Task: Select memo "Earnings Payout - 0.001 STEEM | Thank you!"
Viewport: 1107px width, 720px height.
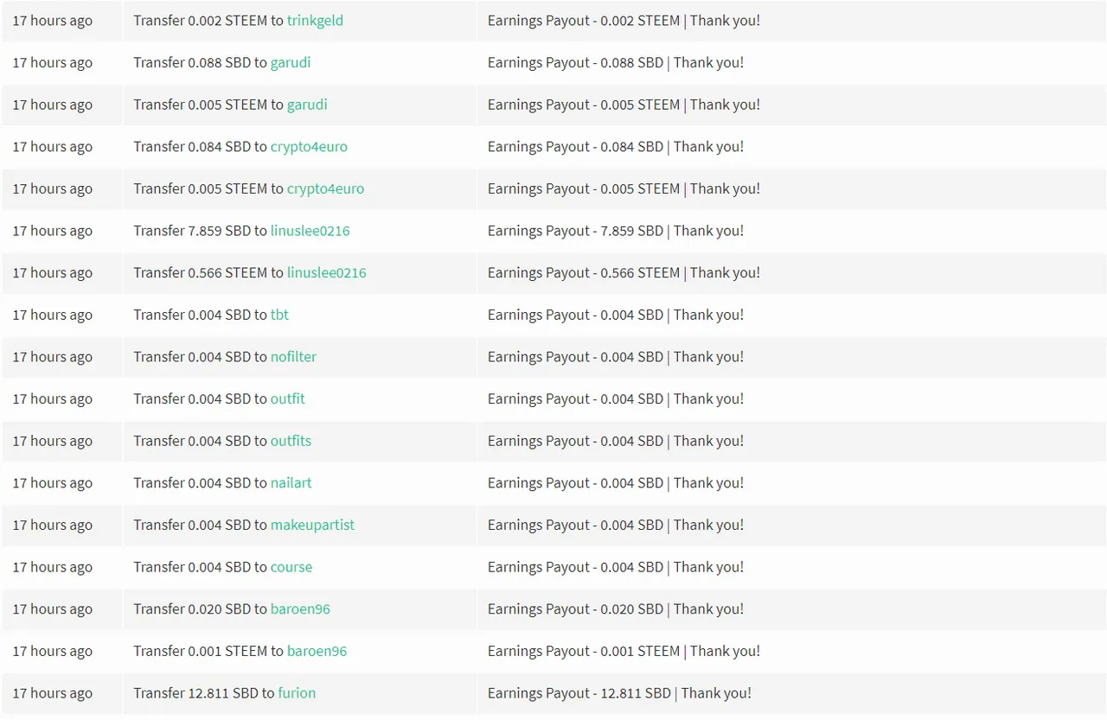Action: [624, 652]
